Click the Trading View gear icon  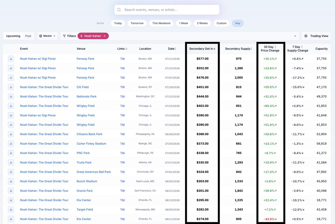click(306, 36)
